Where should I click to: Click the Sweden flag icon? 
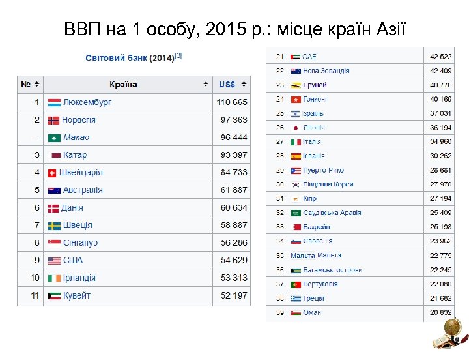(54, 226)
